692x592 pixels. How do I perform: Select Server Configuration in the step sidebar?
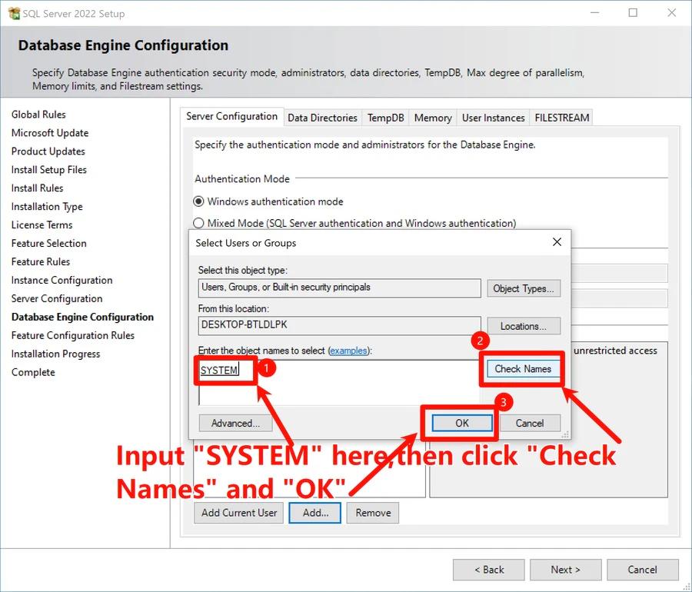pos(57,298)
